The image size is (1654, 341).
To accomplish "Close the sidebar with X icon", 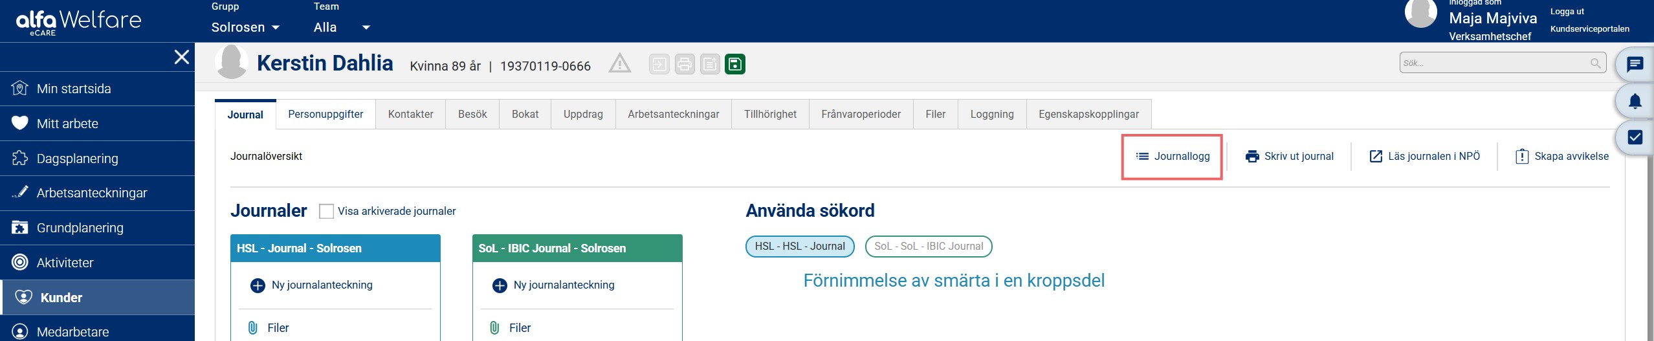I will click(x=182, y=57).
